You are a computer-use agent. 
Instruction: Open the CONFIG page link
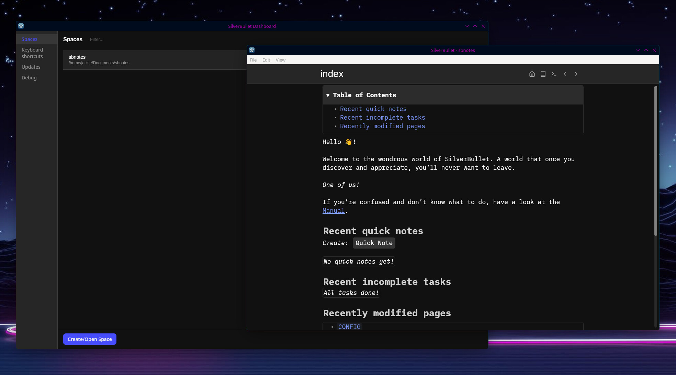[x=349, y=327]
